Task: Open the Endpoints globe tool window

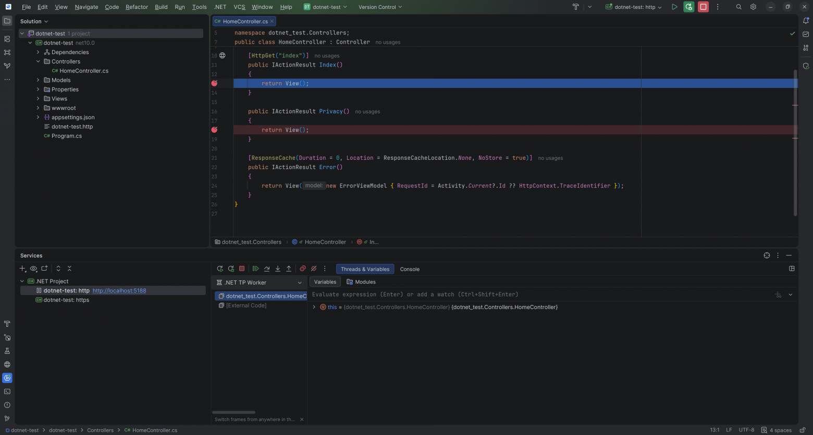Action: (7, 364)
